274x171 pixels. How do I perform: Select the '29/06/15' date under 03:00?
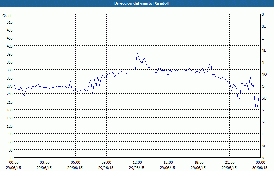coord(44,168)
